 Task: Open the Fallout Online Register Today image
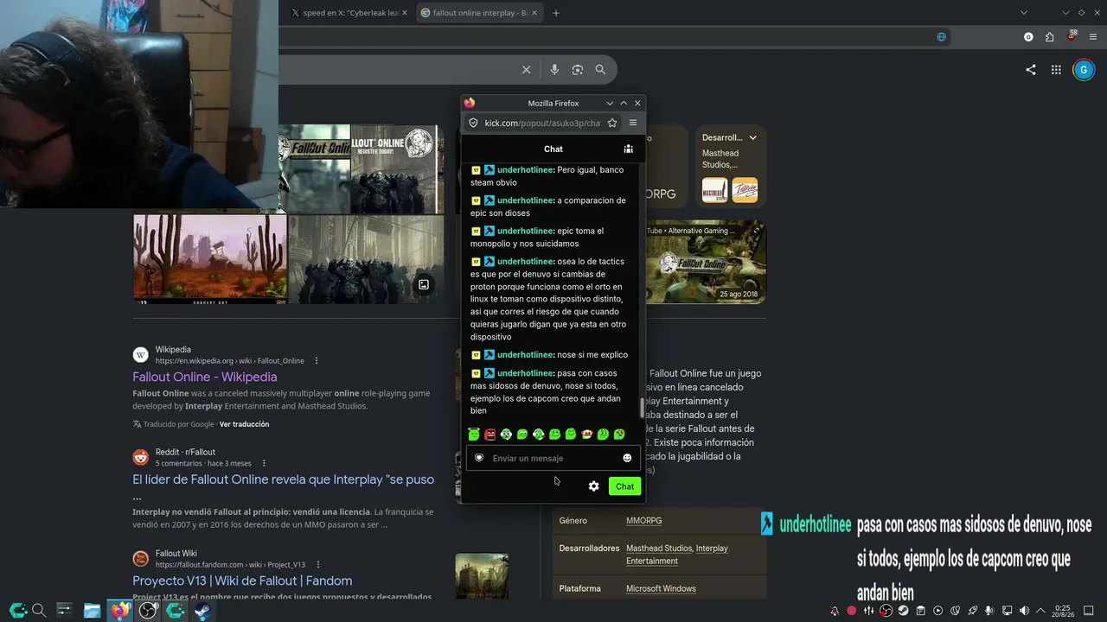[x=394, y=168]
